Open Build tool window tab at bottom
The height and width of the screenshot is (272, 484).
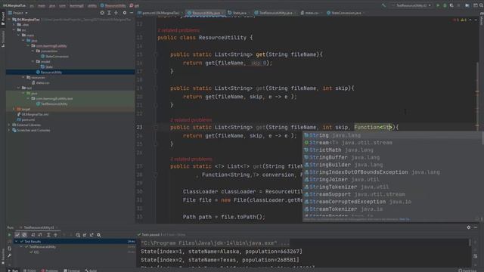[x=91, y=270]
